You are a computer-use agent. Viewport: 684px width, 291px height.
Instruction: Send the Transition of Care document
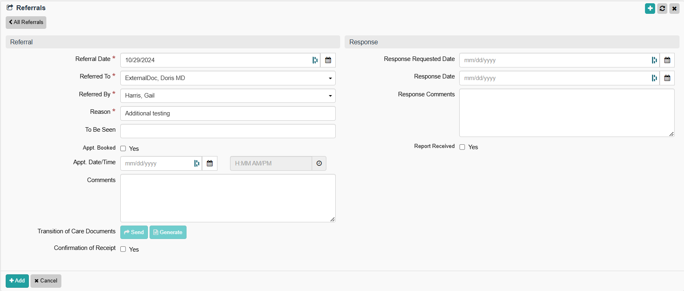[134, 232]
